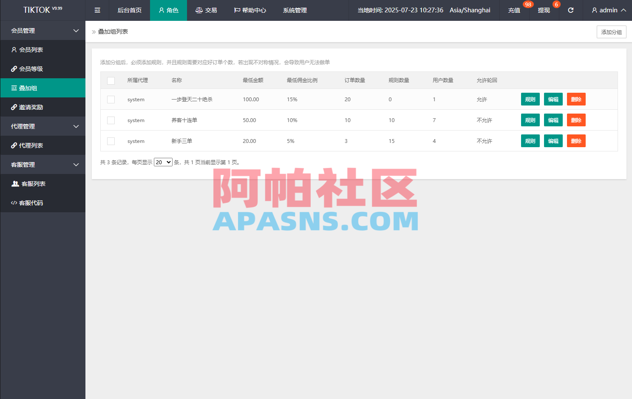Viewport: 632px width, 399px height.
Task: Click the 允许轮回 column header
Action: tap(487, 80)
